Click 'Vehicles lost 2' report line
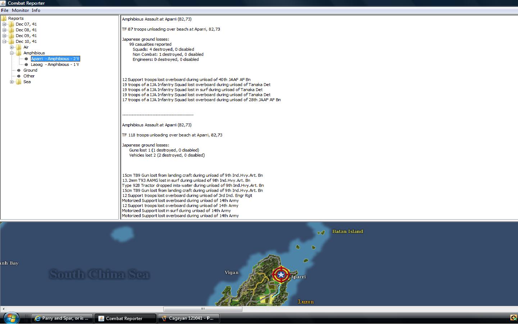 (x=167, y=155)
